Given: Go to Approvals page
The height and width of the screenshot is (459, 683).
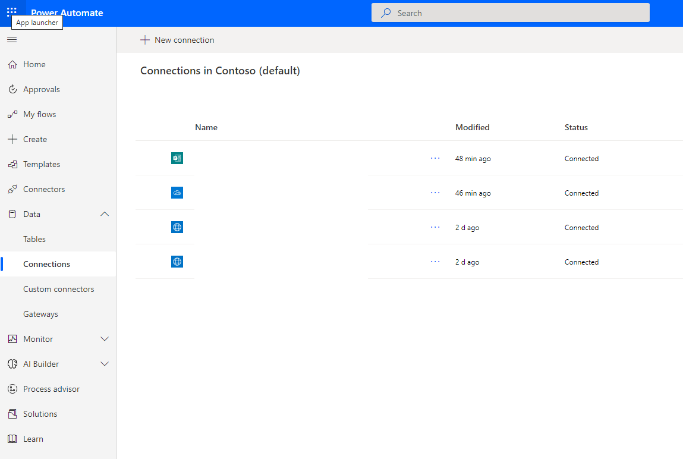Looking at the screenshot, I should (58, 89).
